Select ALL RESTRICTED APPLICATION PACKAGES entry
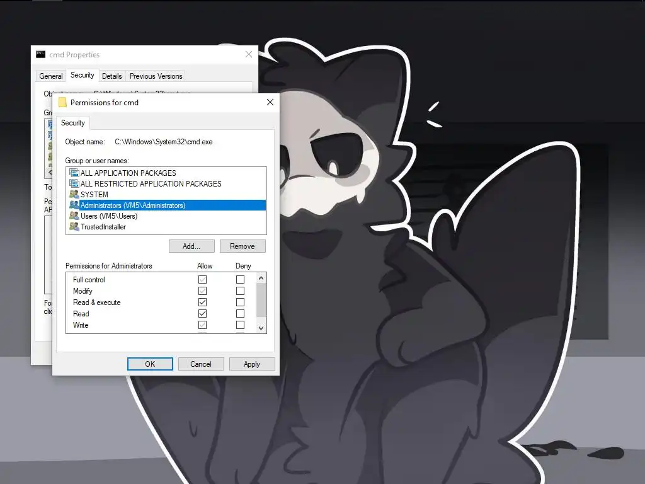 [x=166, y=183]
